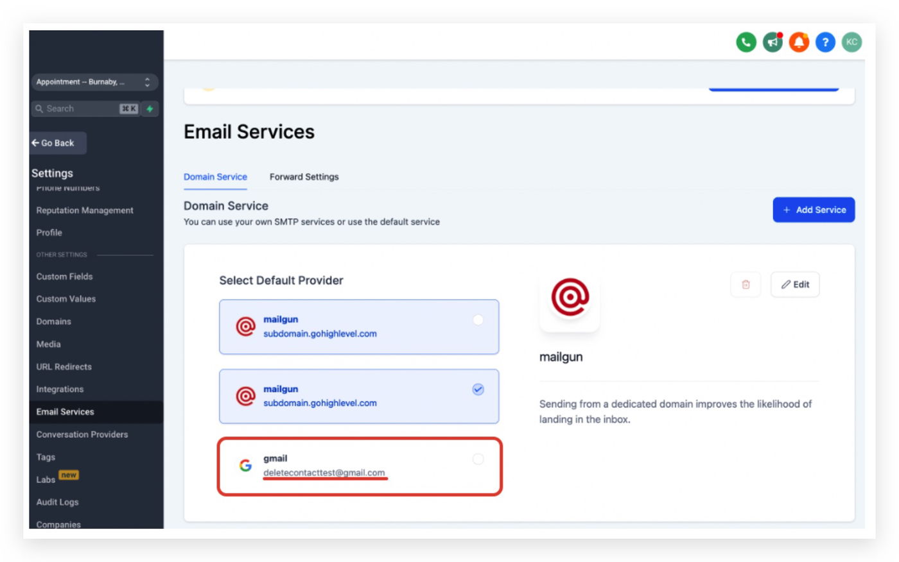Switch to the Forward Settings tab
899x562 pixels.
click(304, 177)
